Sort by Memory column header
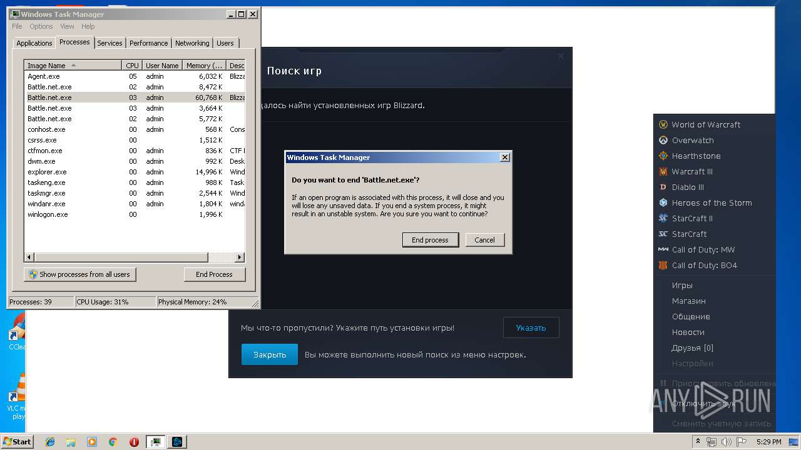Screen dimensions: 801x450 click(x=205, y=66)
